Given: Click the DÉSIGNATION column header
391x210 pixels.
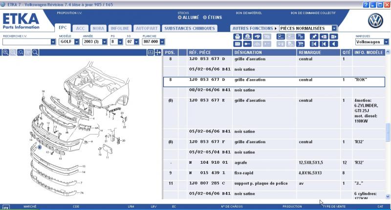Looking at the screenshot, I should (264, 53).
